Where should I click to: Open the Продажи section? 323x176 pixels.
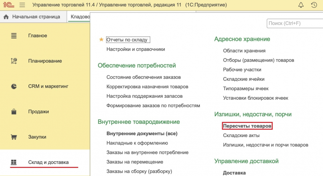click(38, 112)
